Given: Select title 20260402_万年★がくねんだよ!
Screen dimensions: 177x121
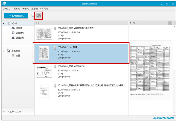Looking at the screenshot, I should pyautogui.click(x=71, y=66).
